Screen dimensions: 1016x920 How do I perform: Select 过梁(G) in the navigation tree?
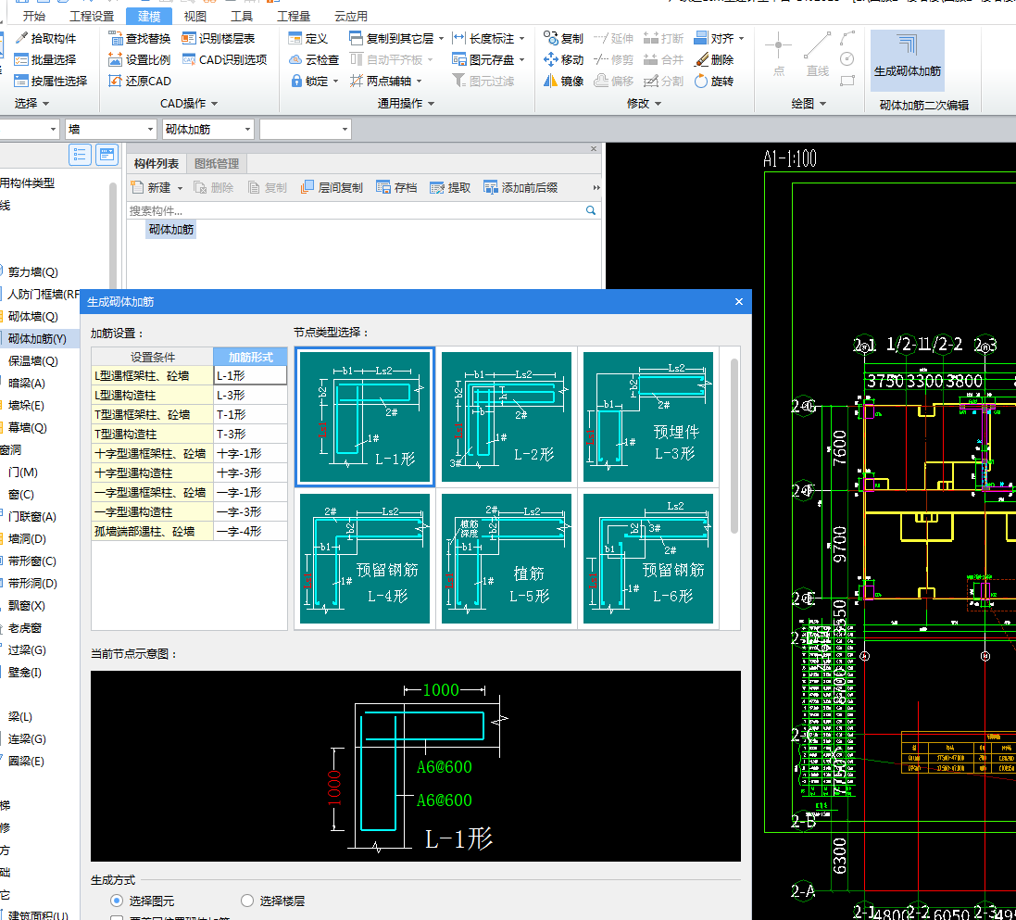pos(27,650)
